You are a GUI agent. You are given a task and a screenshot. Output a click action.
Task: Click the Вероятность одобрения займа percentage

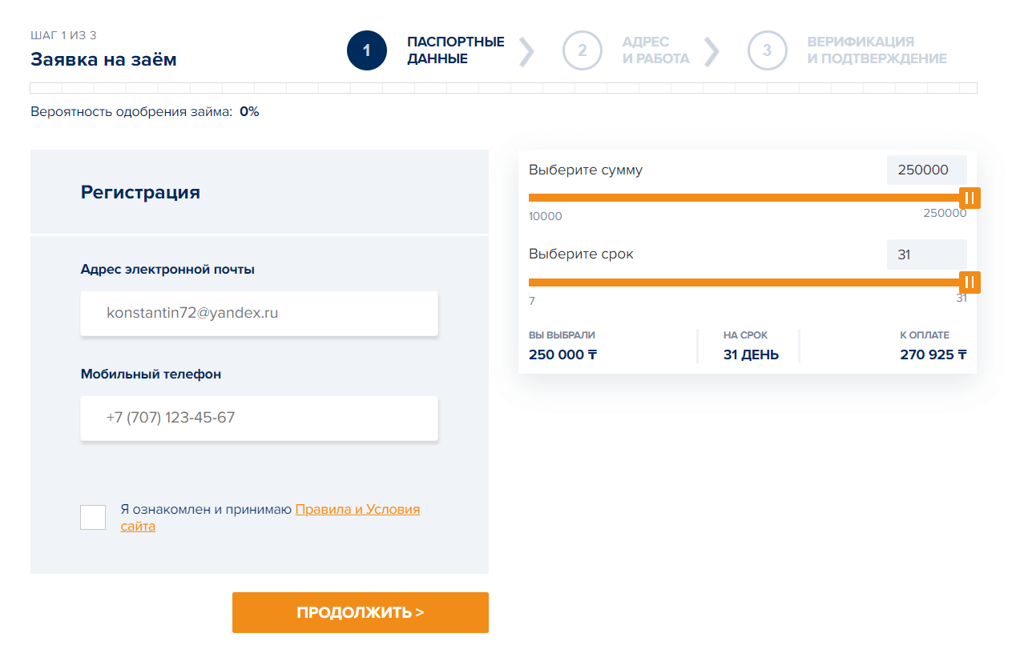251,111
